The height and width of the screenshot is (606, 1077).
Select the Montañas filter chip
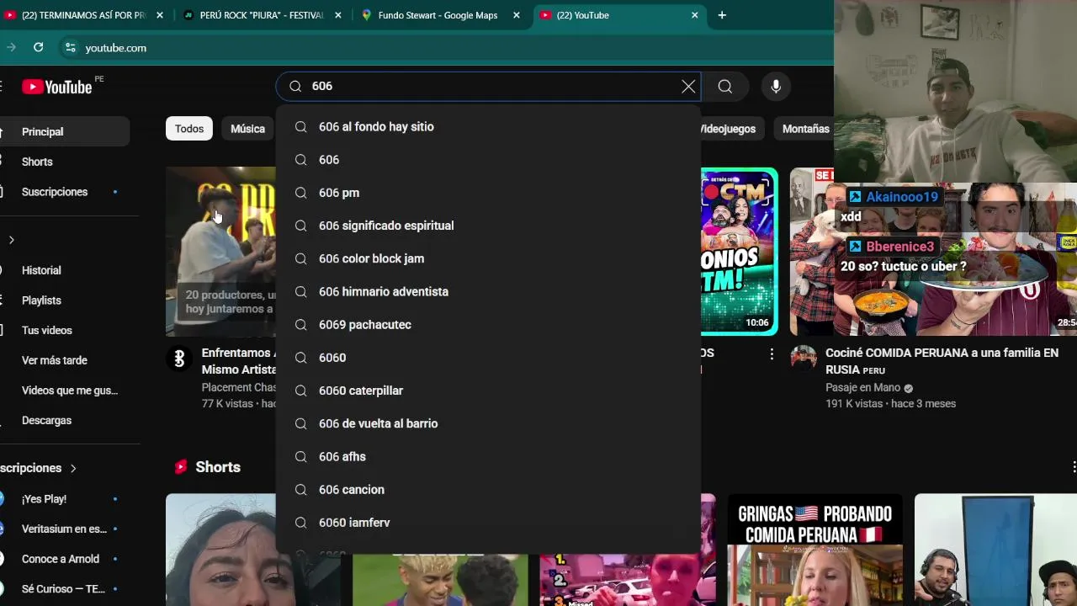click(x=805, y=129)
